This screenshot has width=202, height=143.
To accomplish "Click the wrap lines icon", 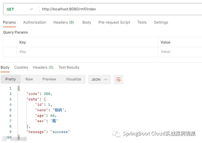I will coord(118,79).
